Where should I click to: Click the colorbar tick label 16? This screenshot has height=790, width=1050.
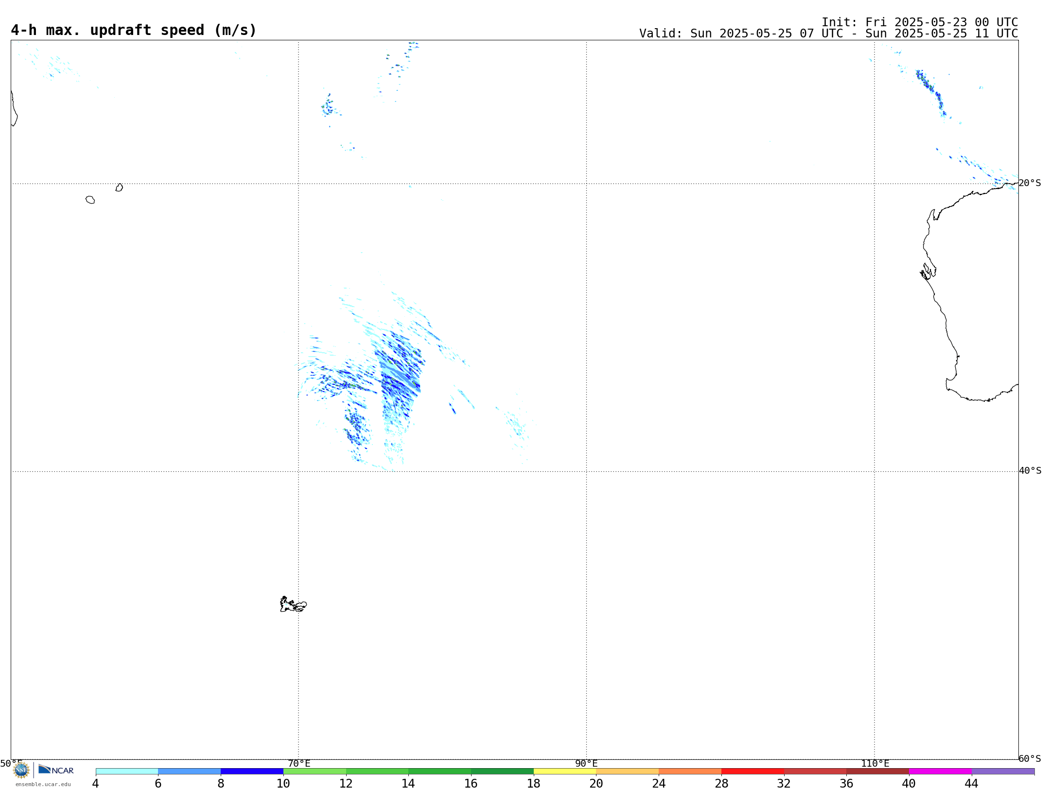pos(471,783)
